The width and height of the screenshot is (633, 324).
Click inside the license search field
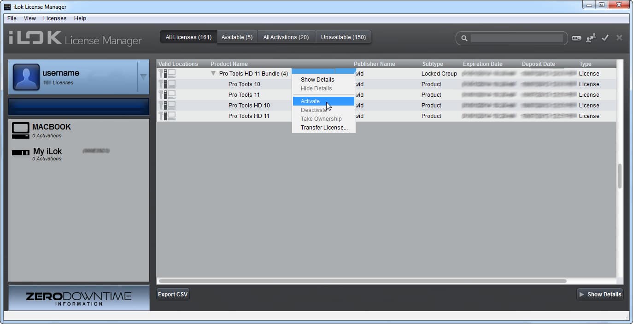click(x=516, y=38)
